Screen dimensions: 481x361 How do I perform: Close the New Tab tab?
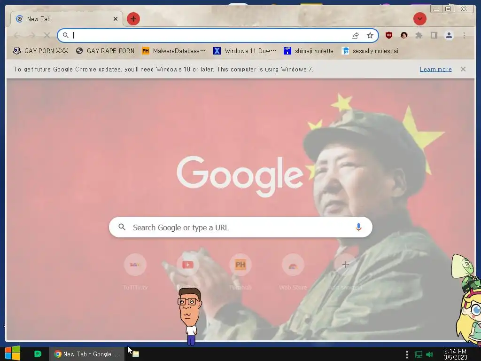(x=116, y=19)
